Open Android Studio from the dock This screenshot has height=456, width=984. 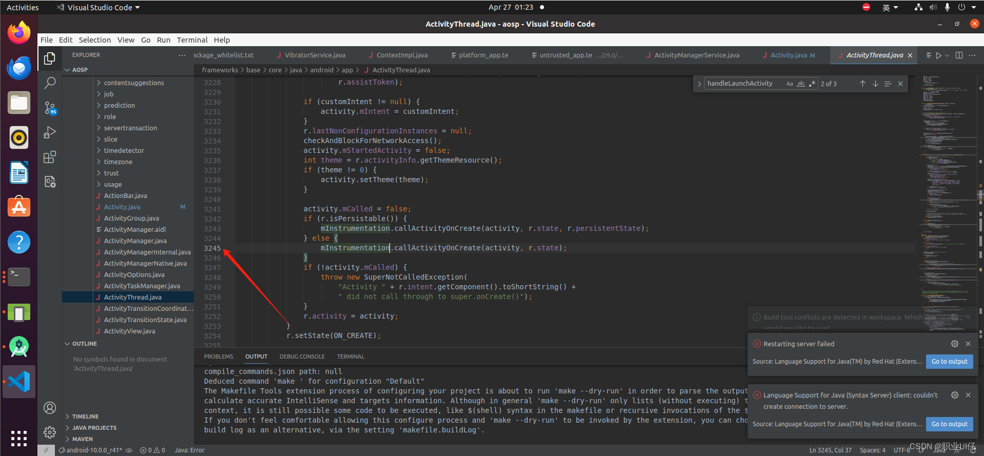pos(19,347)
